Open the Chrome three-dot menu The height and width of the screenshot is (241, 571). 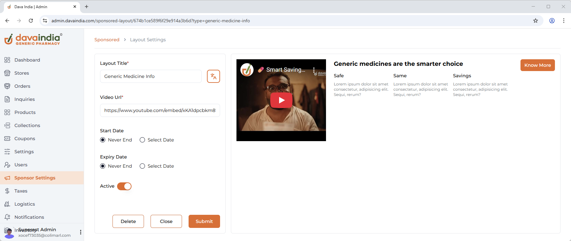point(563,21)
